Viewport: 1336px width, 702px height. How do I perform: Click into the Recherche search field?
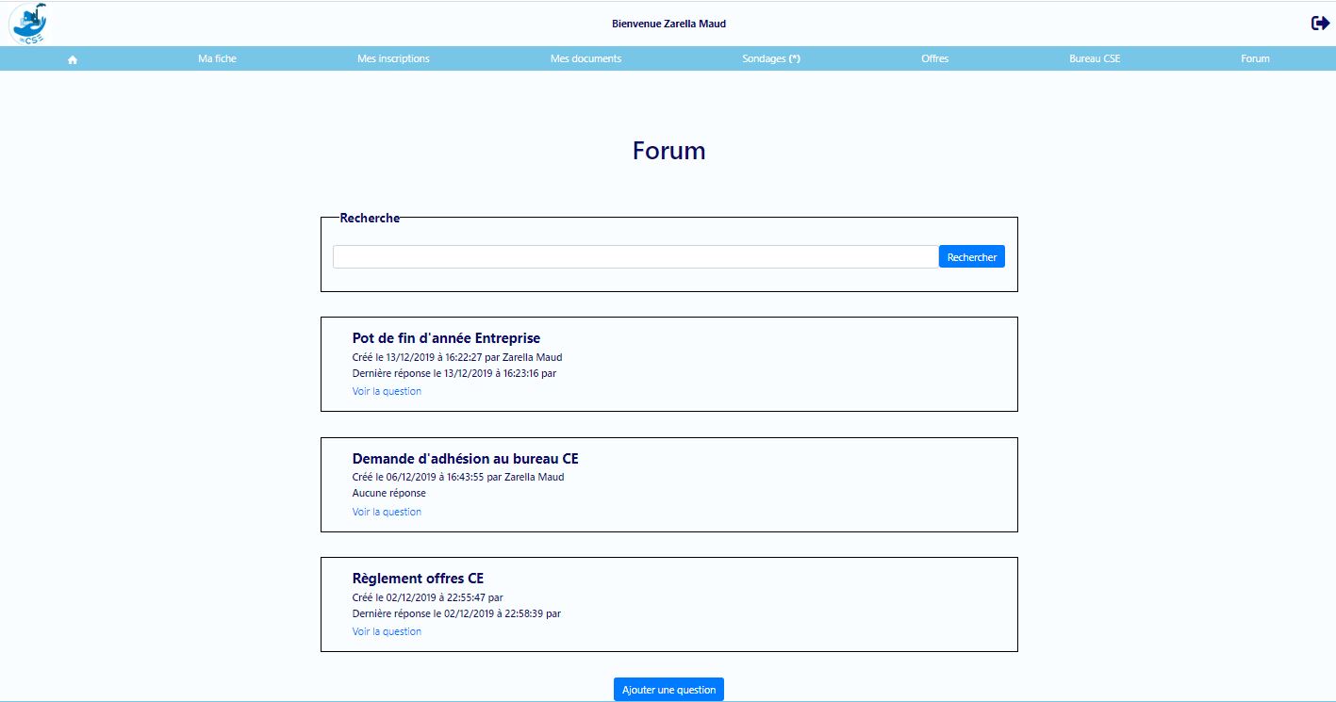635,256
